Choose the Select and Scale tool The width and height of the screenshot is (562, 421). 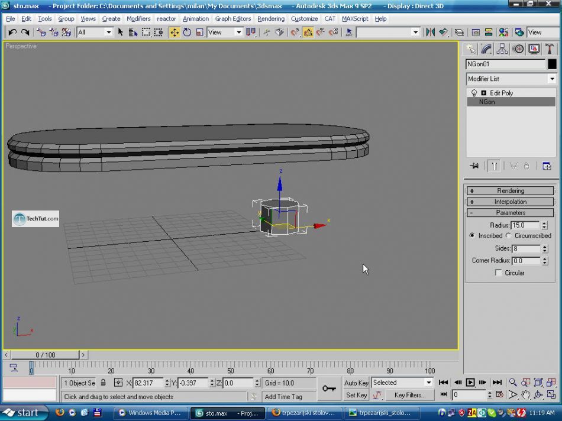pos(199,33)
